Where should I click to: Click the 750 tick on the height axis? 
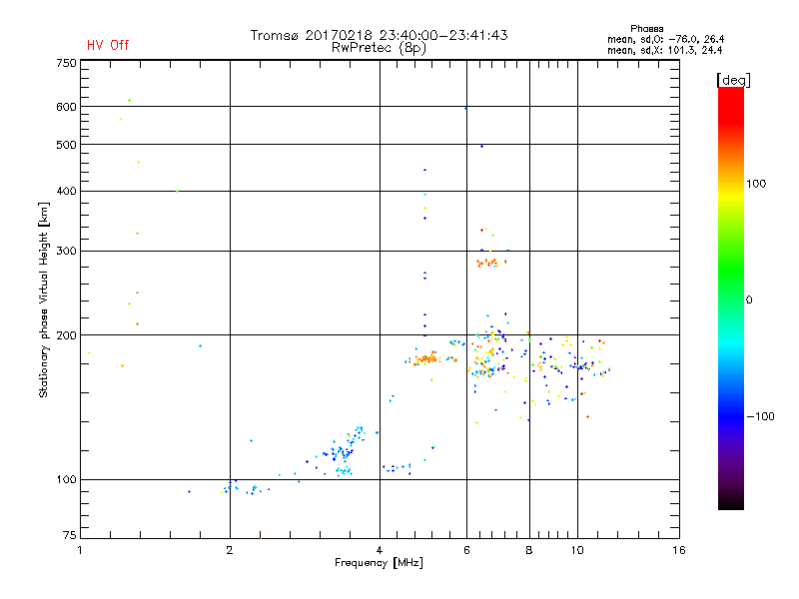(66, 62)
